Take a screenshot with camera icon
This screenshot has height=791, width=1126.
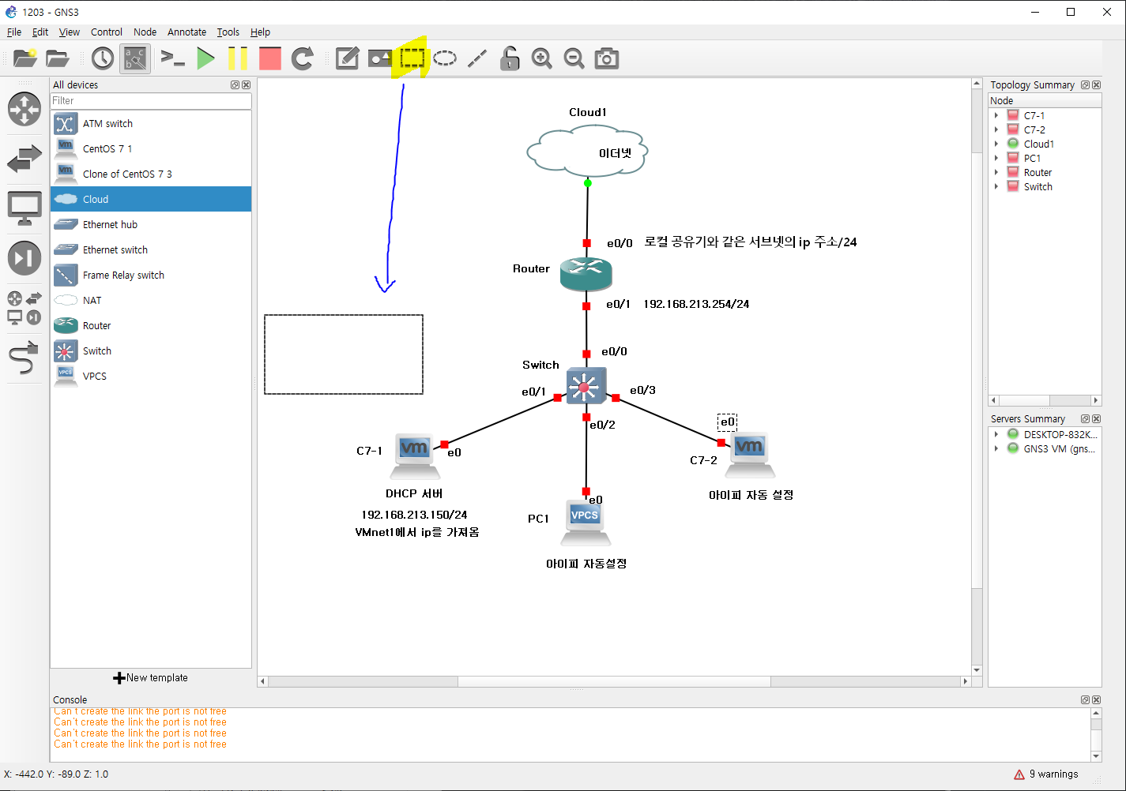pos(607,58)
